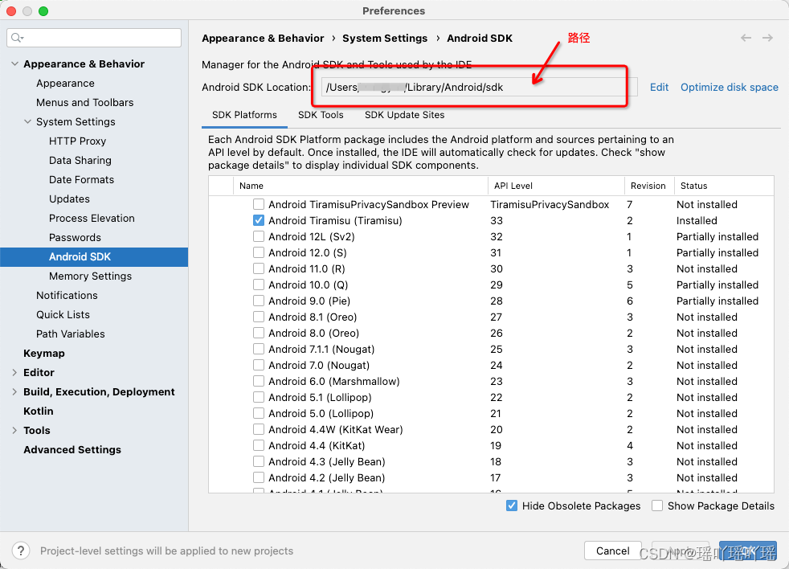Screen dimensions: 789x569
Task: Uncheck Android Tiramisu (Tiramisu)
Action: point(259,220)
